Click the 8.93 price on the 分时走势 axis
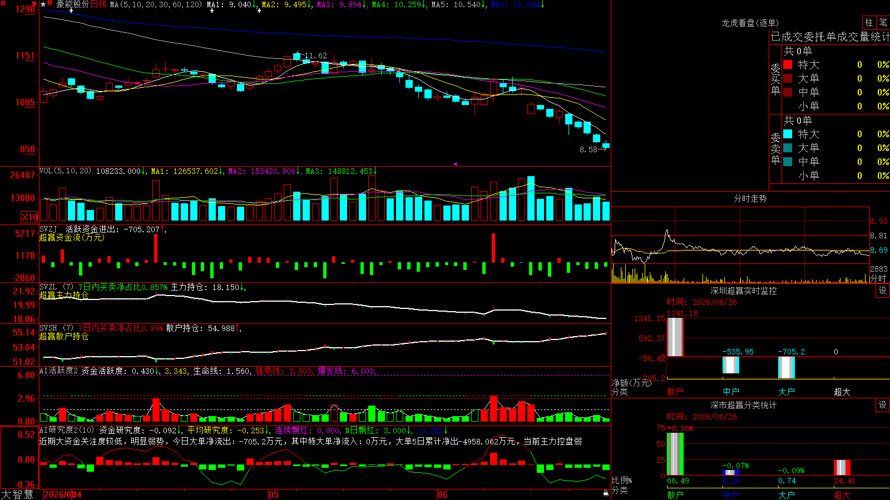 tap(879, 221)
